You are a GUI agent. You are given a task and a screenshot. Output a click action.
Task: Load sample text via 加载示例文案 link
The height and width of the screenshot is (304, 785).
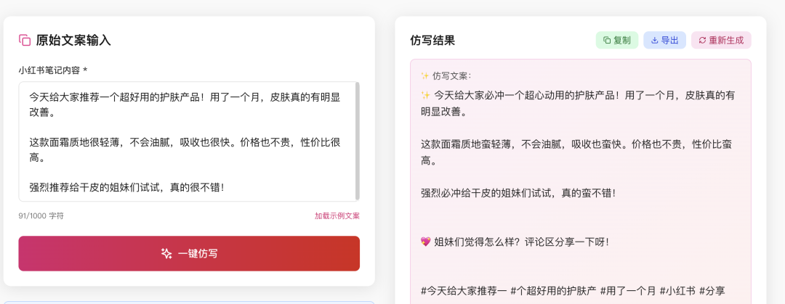[x=337, y=215]
